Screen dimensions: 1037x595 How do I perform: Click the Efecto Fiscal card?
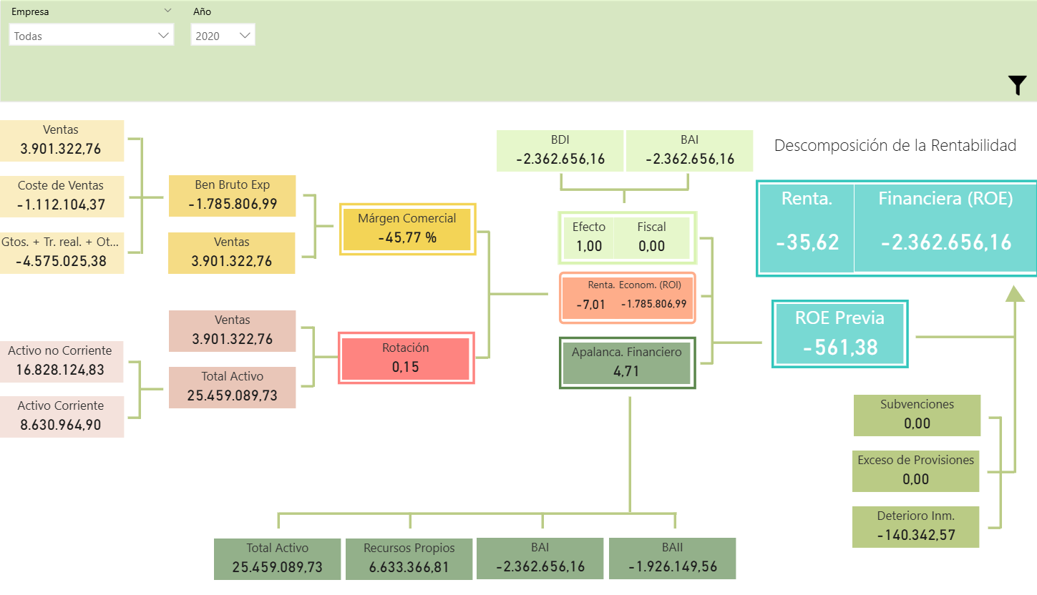click(x=626, y=237)
